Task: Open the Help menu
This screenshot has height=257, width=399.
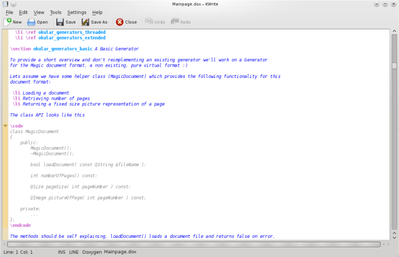Action: pyautogui.click(x=97, y=12)
